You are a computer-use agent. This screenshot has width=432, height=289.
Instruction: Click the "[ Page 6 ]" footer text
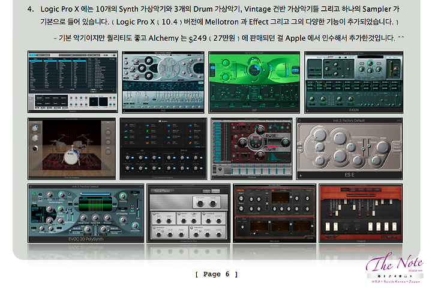(216, 274)
